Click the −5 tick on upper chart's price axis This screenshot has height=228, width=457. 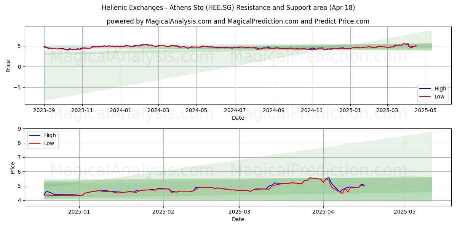point(18,87)
